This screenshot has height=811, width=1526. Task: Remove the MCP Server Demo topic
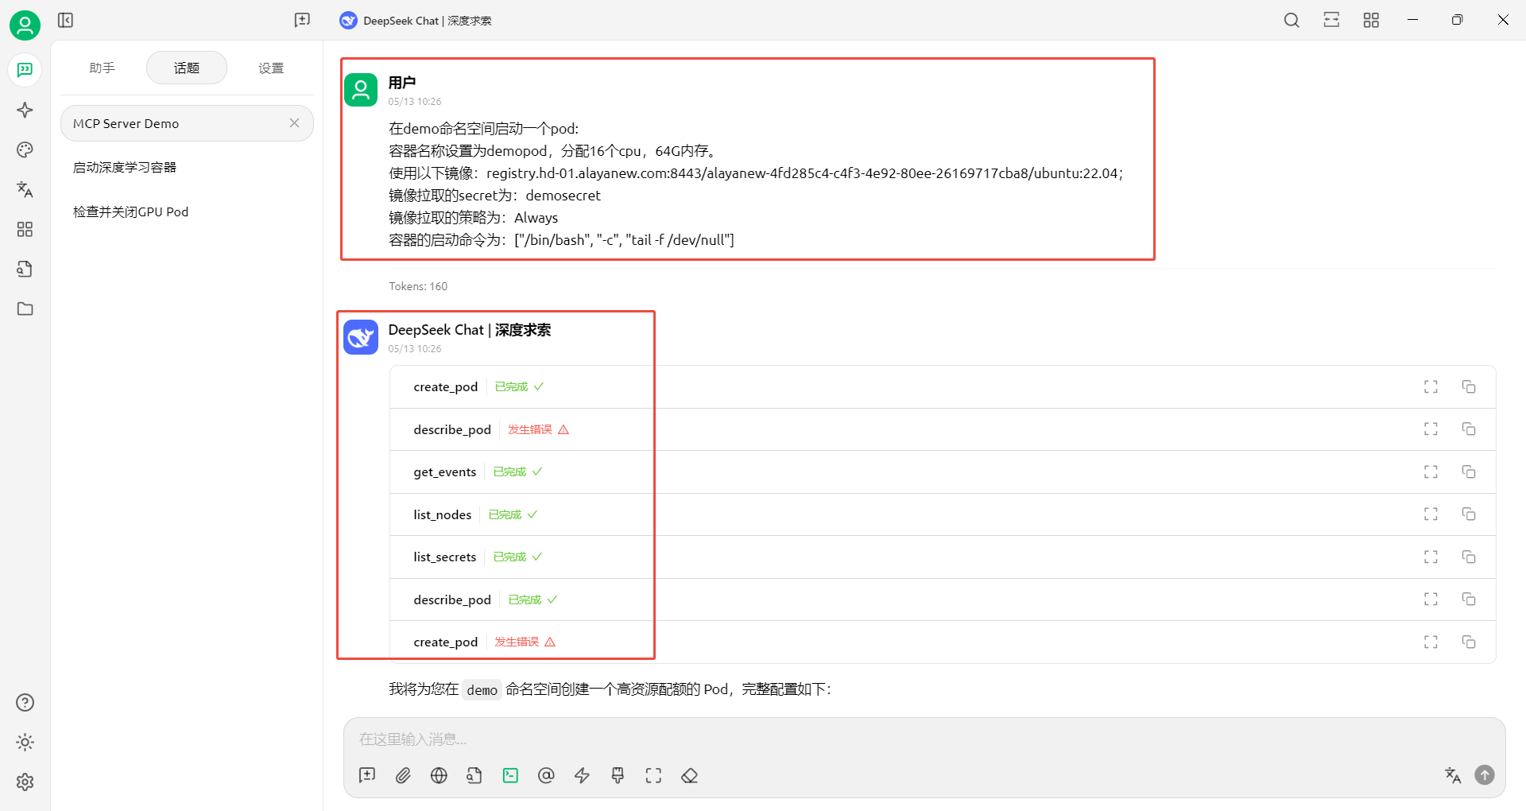pyautogui.click(x=294, y=123)
